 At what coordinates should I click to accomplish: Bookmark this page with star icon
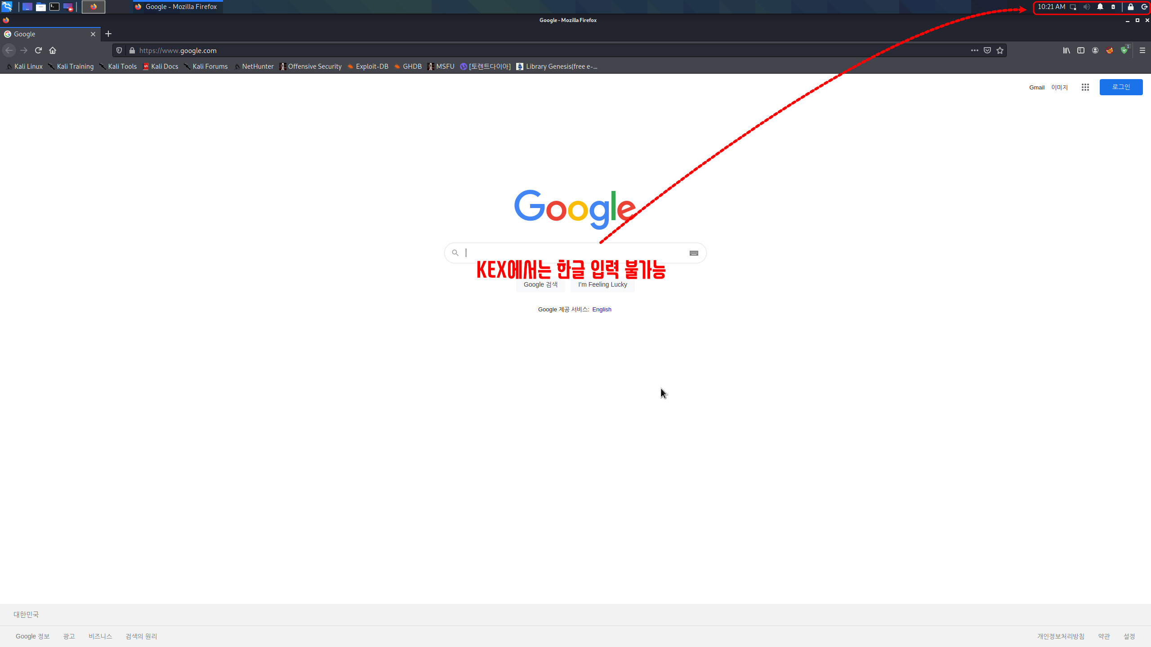click(x=1000, y=50)
